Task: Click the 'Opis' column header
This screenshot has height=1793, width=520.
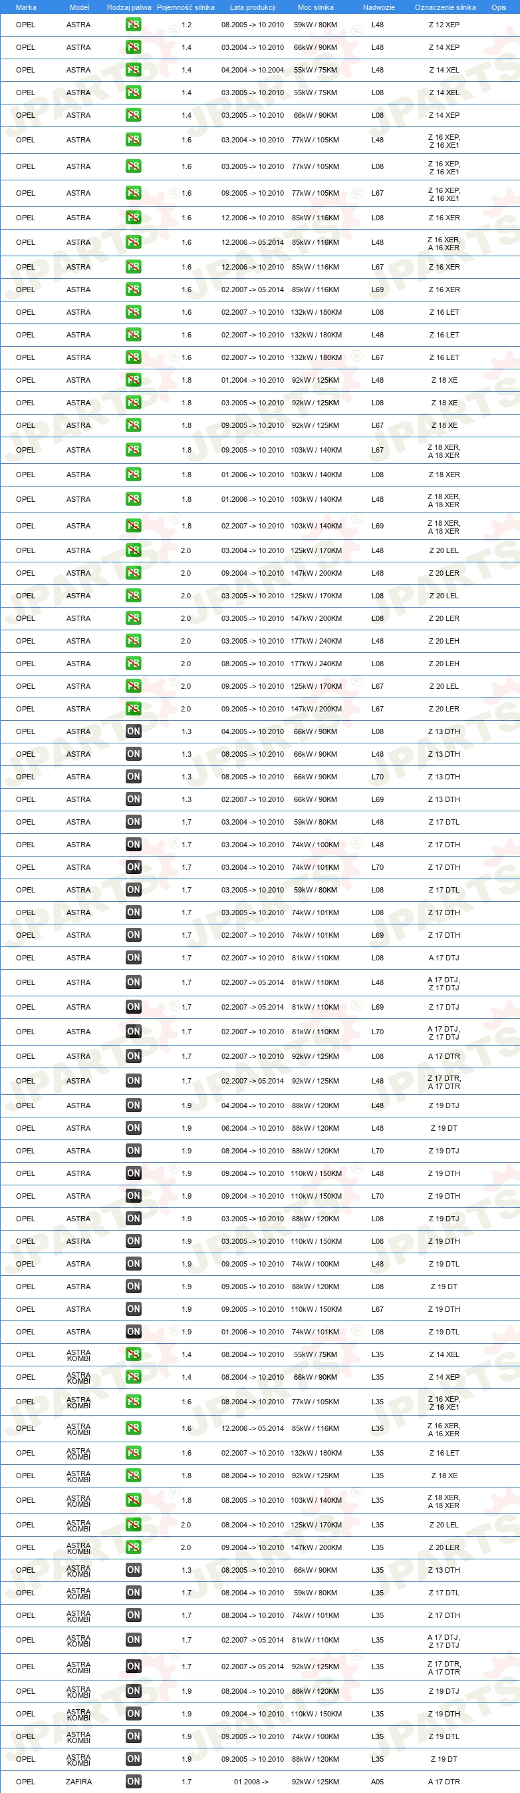Action: (x=499, y=7)
